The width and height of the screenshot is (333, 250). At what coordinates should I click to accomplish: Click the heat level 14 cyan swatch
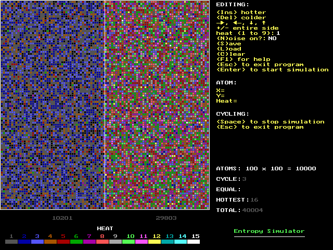tap(181, 242)
